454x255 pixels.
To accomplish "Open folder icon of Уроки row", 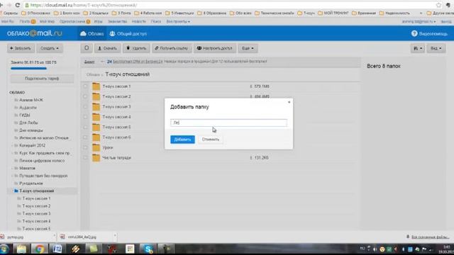I will [96, 147].
